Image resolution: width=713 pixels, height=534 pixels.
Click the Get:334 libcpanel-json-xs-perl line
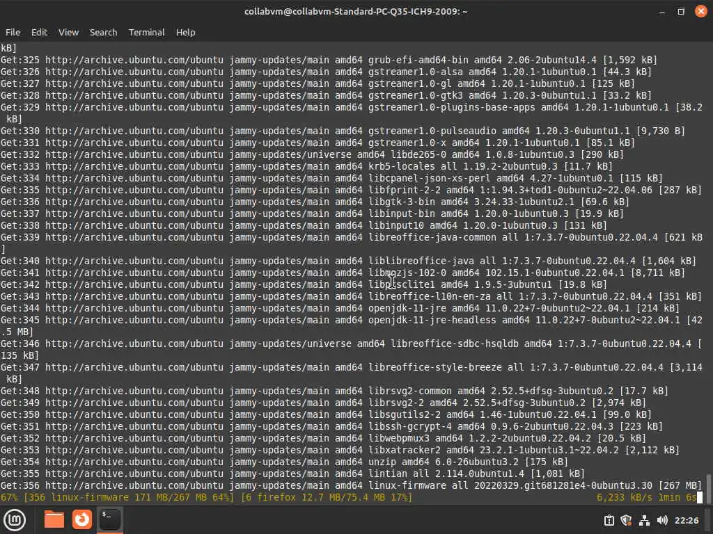(331, 178)
